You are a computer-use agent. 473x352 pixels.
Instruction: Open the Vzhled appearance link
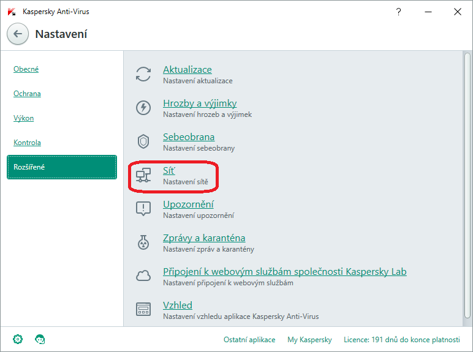pos(178,305)
